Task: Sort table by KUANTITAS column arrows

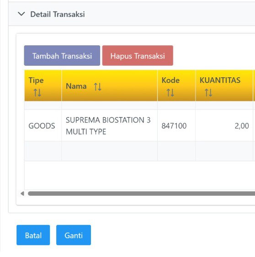Action: click(208, 93)
